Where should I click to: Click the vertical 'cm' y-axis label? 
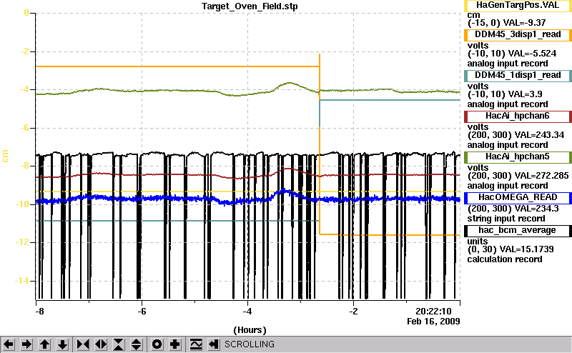(5, 156)
